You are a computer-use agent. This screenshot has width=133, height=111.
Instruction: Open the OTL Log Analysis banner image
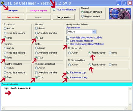(120, 14)
